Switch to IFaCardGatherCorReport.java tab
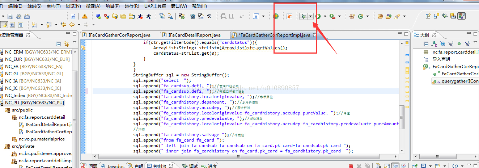 [x=119, y=35]
